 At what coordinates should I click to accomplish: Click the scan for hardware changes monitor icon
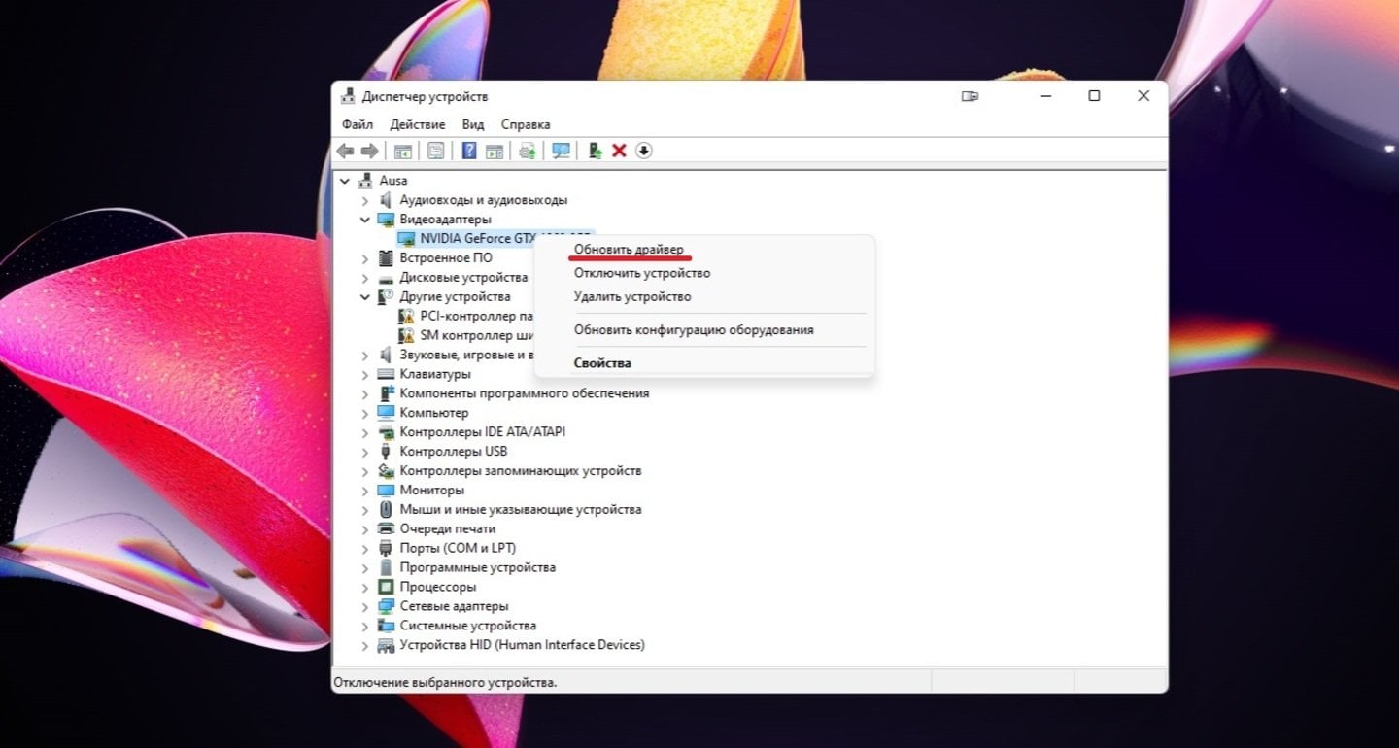pyautogui.click(x=561, y=151)
